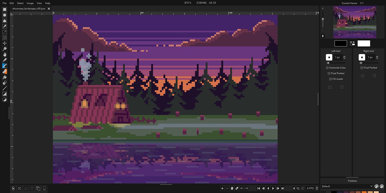The width and height of the screenshot is (386, 193).
Task: Select the Rectangle Select tool
Action: pyautogui.click(x=5, y=9)
